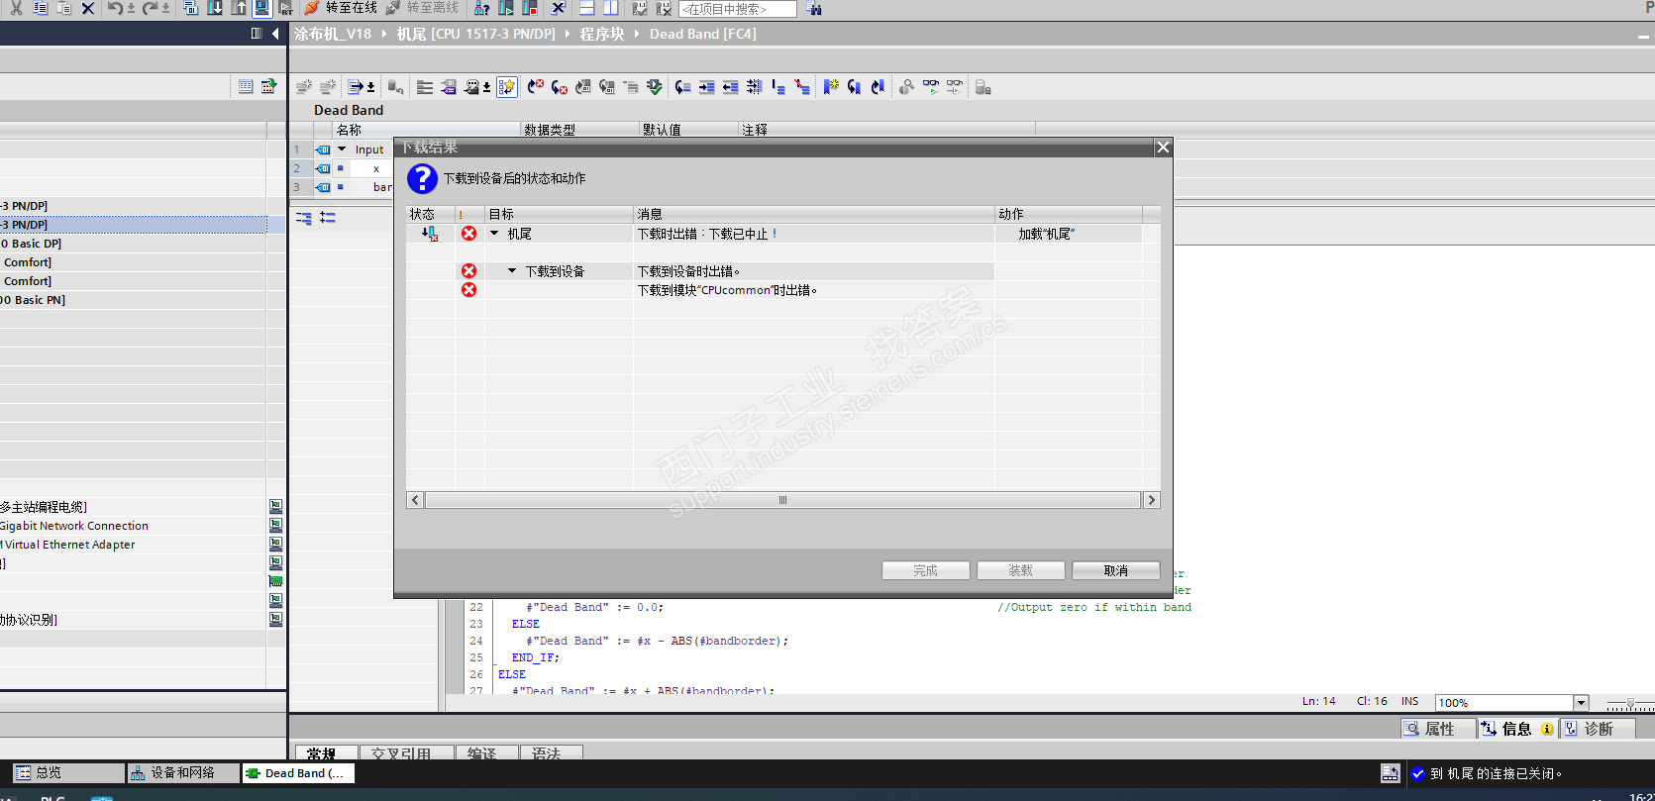Switch to the 信息 (Info) tab
Image resolution: width=1655 pixels, height=801 pixels.
click(x=1517, y=729)
